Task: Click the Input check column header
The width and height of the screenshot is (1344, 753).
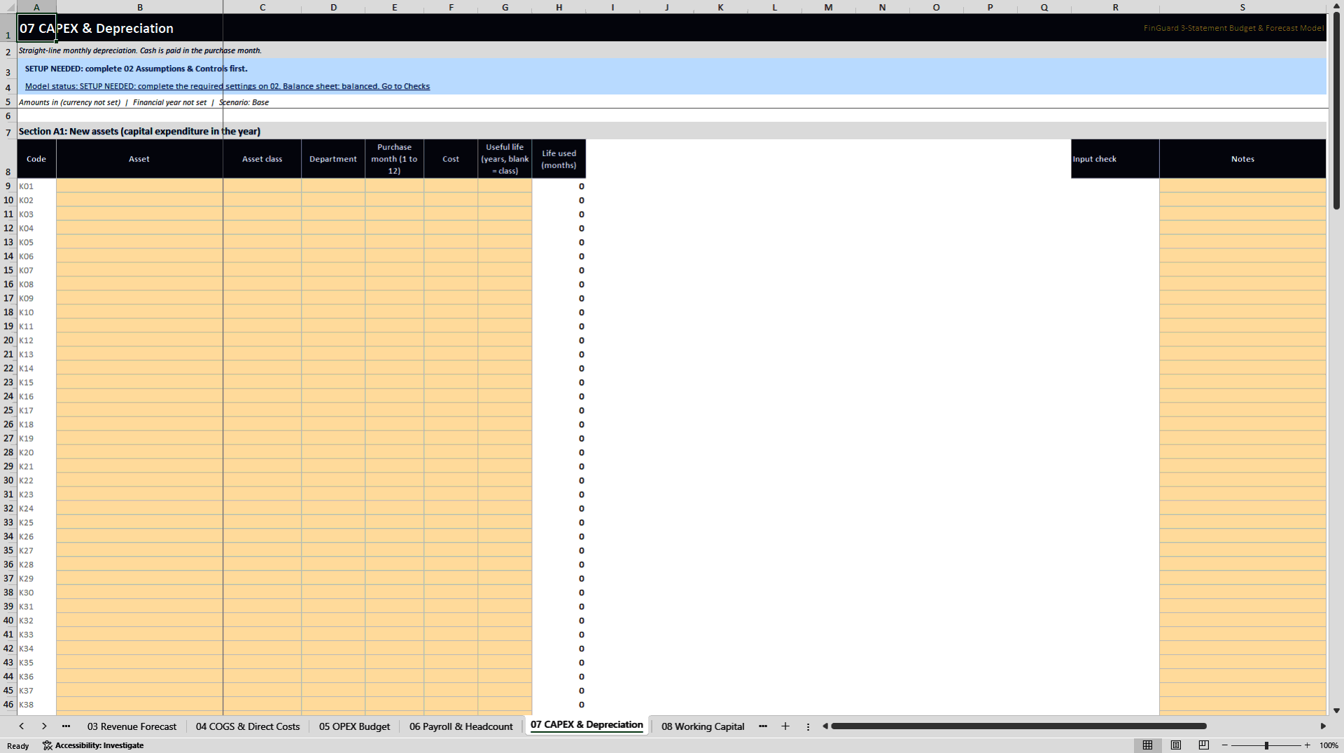Action: click(1115, 159)
